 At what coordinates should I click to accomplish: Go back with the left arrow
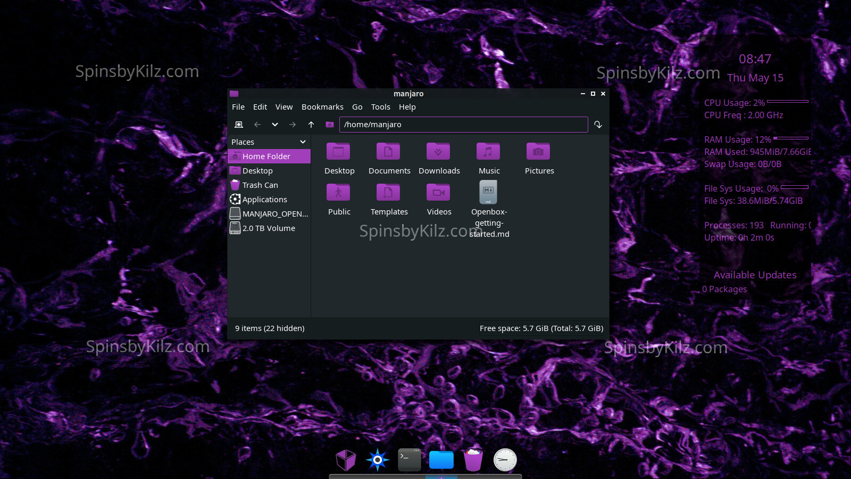257,125
